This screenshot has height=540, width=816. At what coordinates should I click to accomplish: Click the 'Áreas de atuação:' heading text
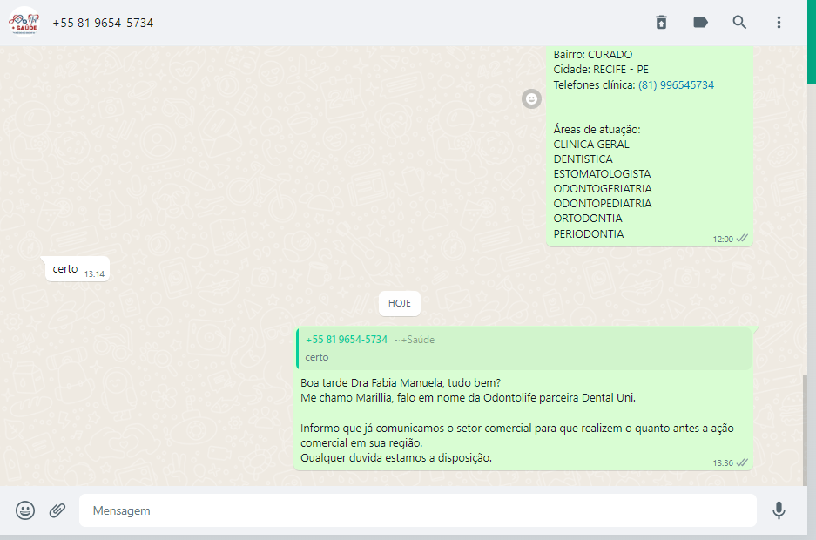[x=597, y=129]
